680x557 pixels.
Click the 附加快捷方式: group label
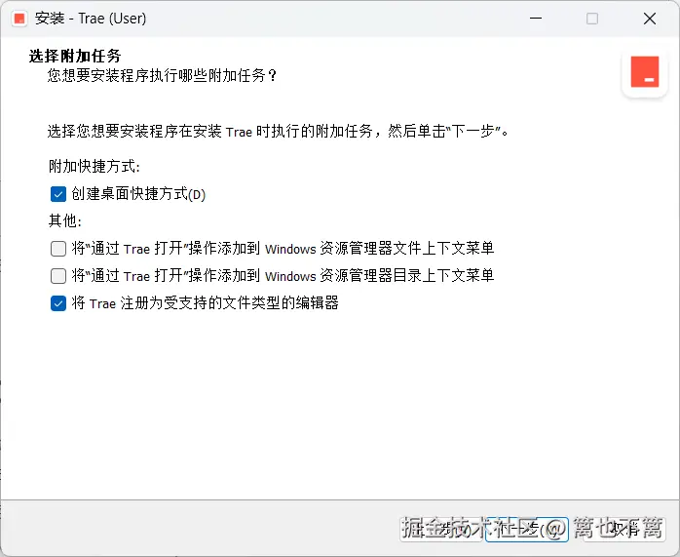(94, 166)
